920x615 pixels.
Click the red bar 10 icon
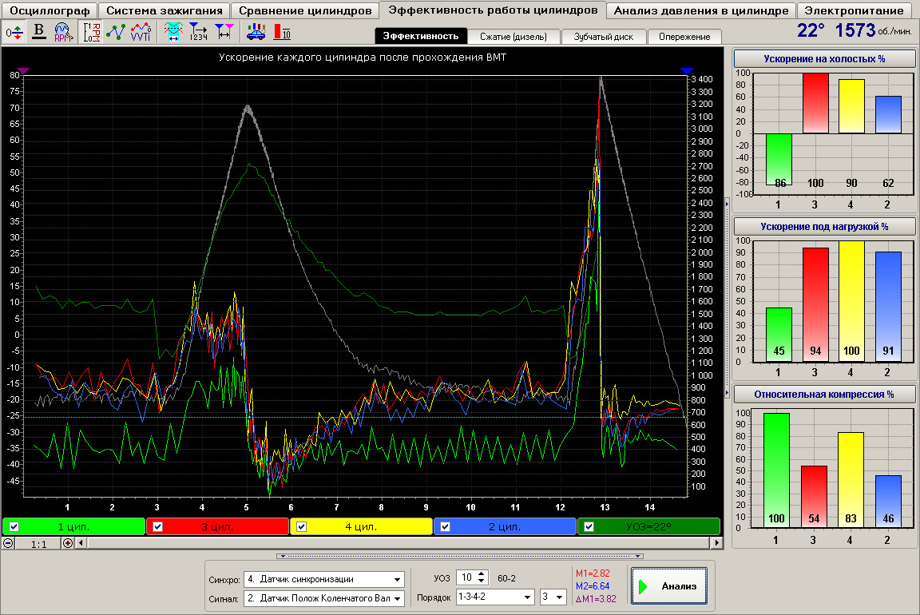282,32
